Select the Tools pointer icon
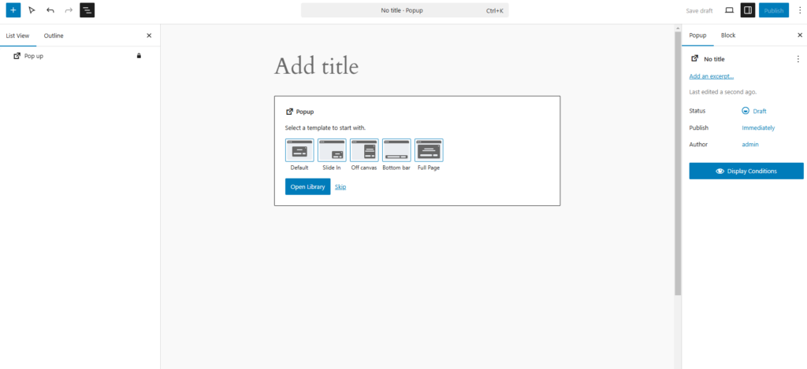 click(x=32, y=10)
